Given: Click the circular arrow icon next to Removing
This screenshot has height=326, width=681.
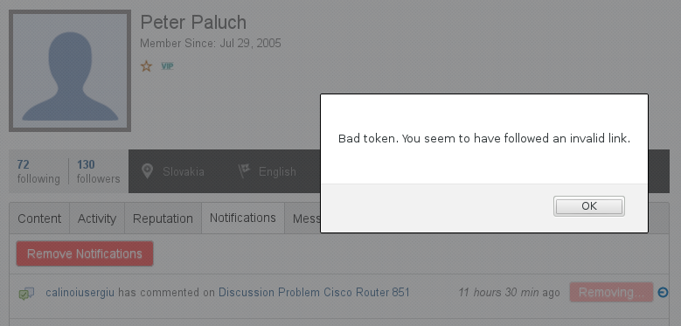Looking at the screenshot, I should (x=663, y=293).
